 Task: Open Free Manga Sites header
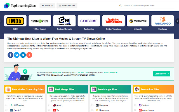click(x=110, y=89)
